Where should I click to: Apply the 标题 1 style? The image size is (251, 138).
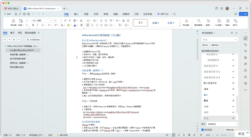(156, 23)
